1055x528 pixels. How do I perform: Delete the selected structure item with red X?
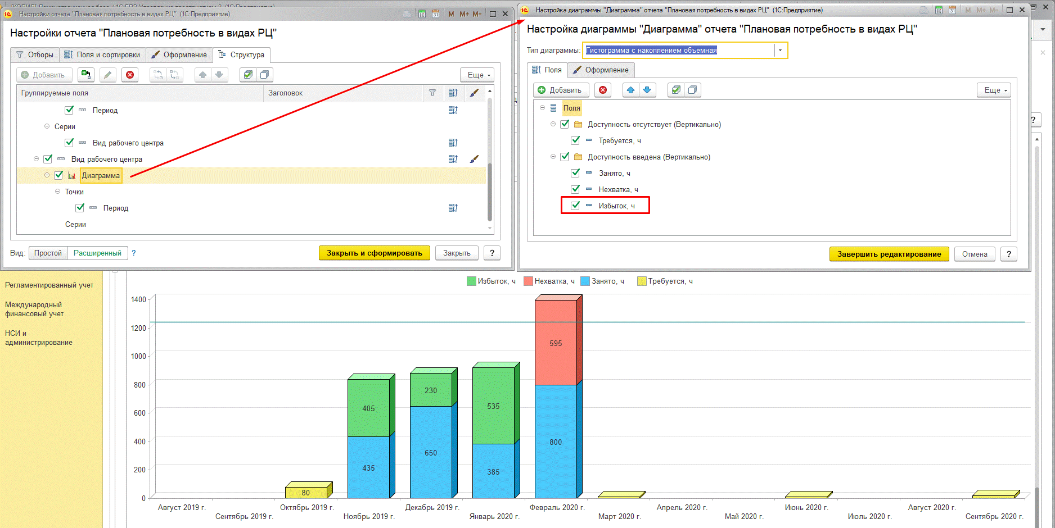pos(130,75)
